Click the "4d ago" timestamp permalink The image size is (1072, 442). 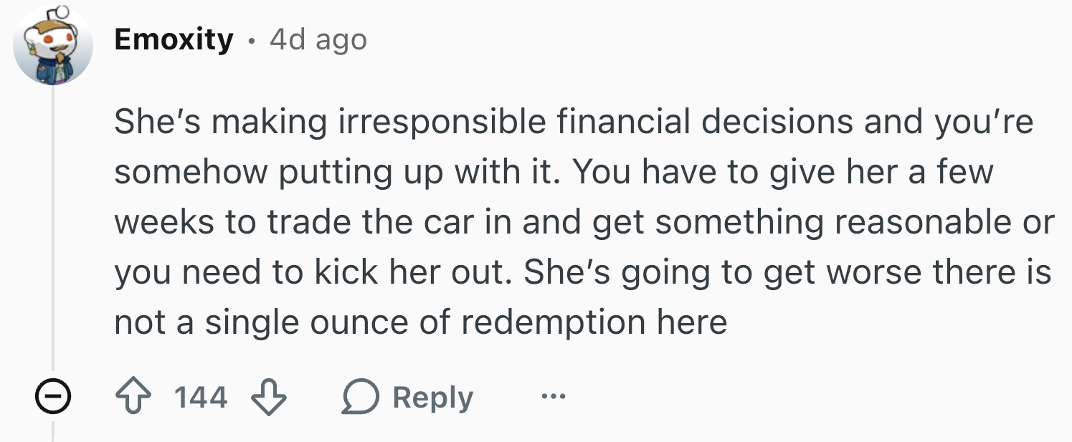[318, 39]
